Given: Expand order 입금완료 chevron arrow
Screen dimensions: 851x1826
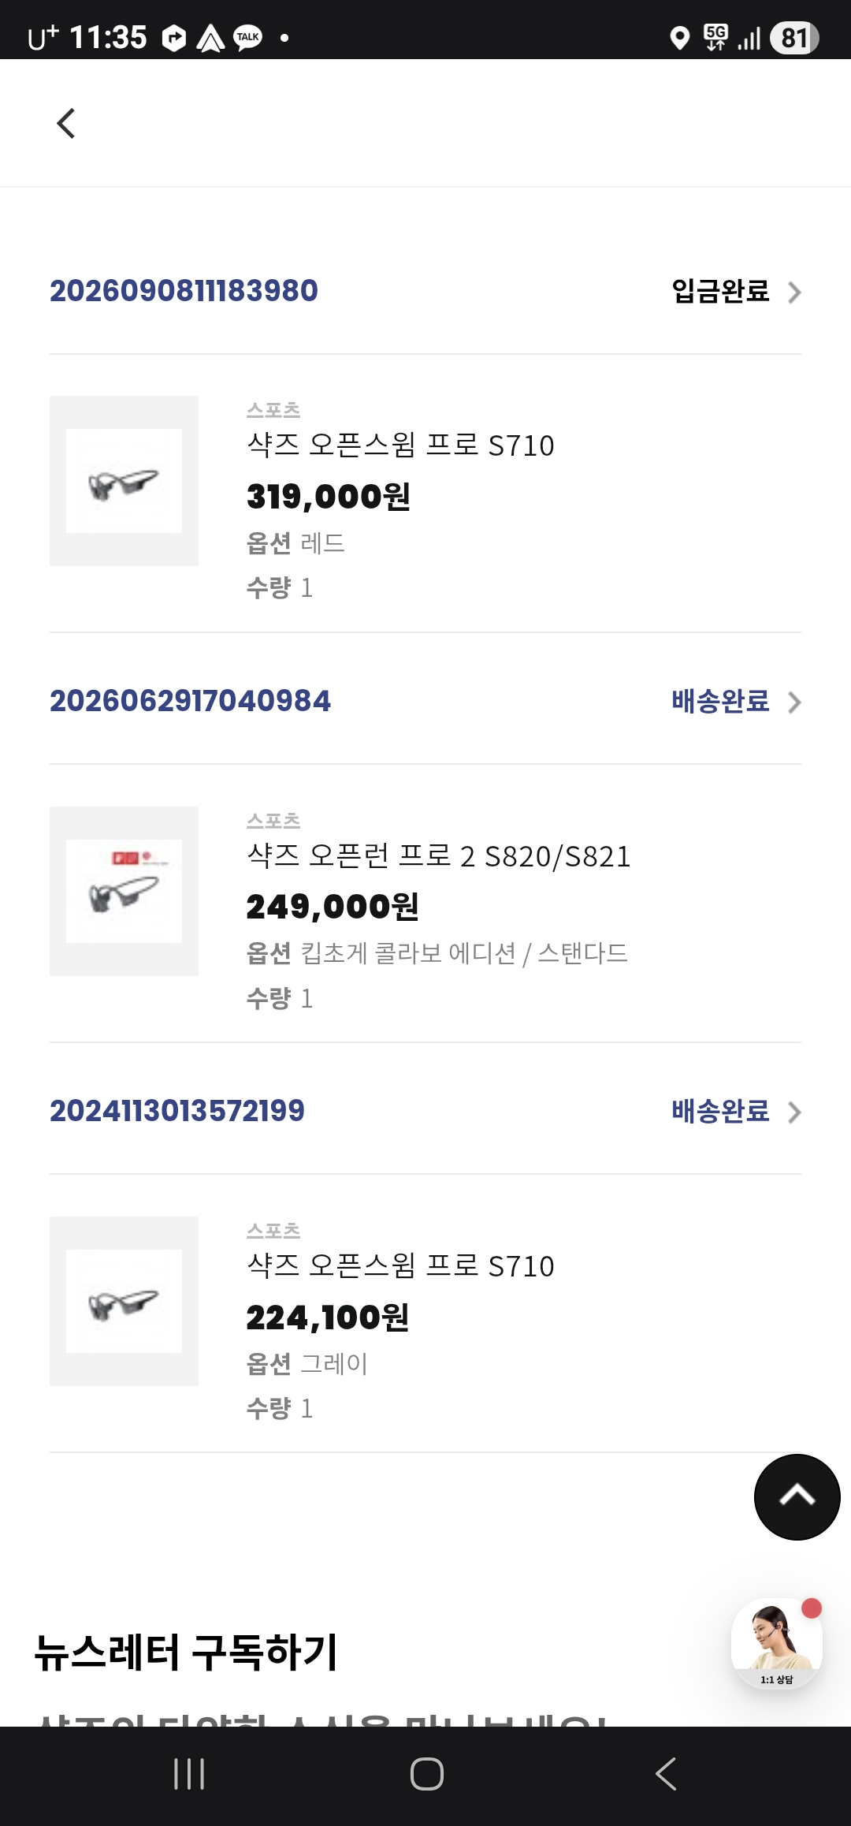Looking at the screenshot, I should (794, 293).
